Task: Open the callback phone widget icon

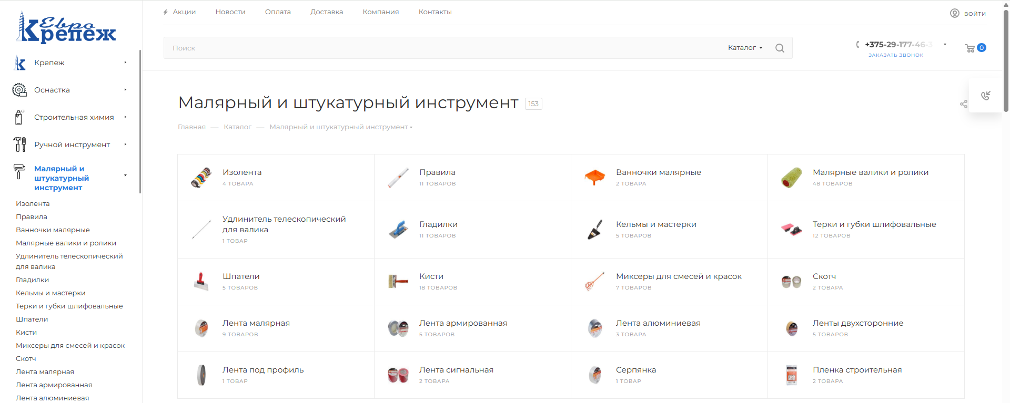Action: coord(986,95)
